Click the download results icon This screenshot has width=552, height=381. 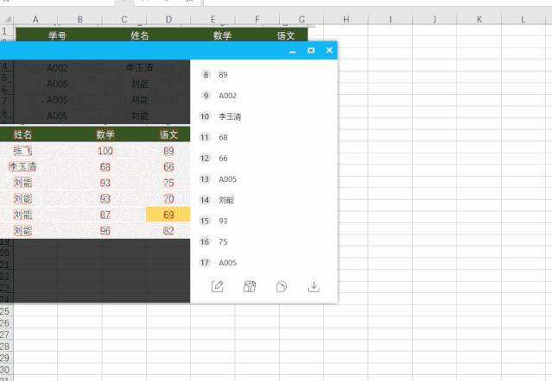(314, 287)
